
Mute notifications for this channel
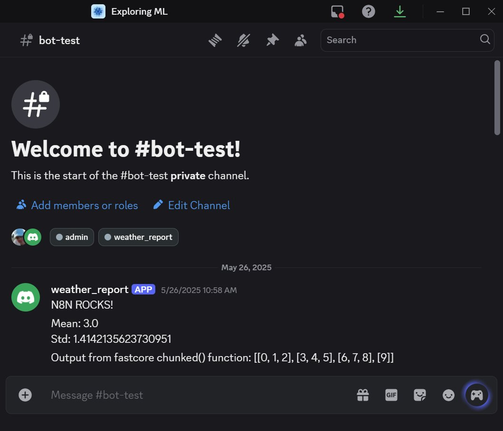pyautogui.click(x=243, y=40)
